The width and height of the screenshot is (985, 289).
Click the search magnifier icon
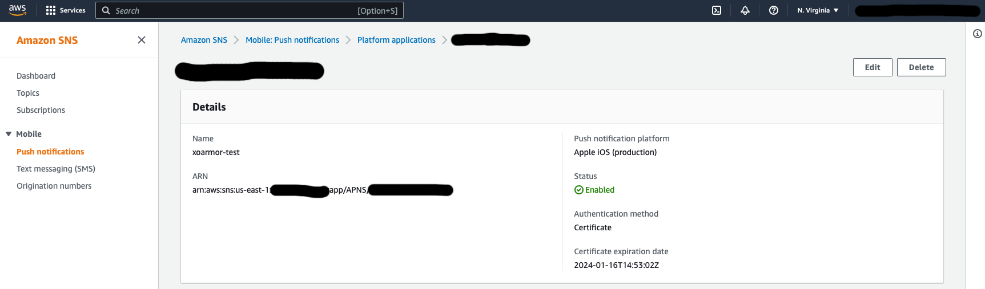point(106,10)
